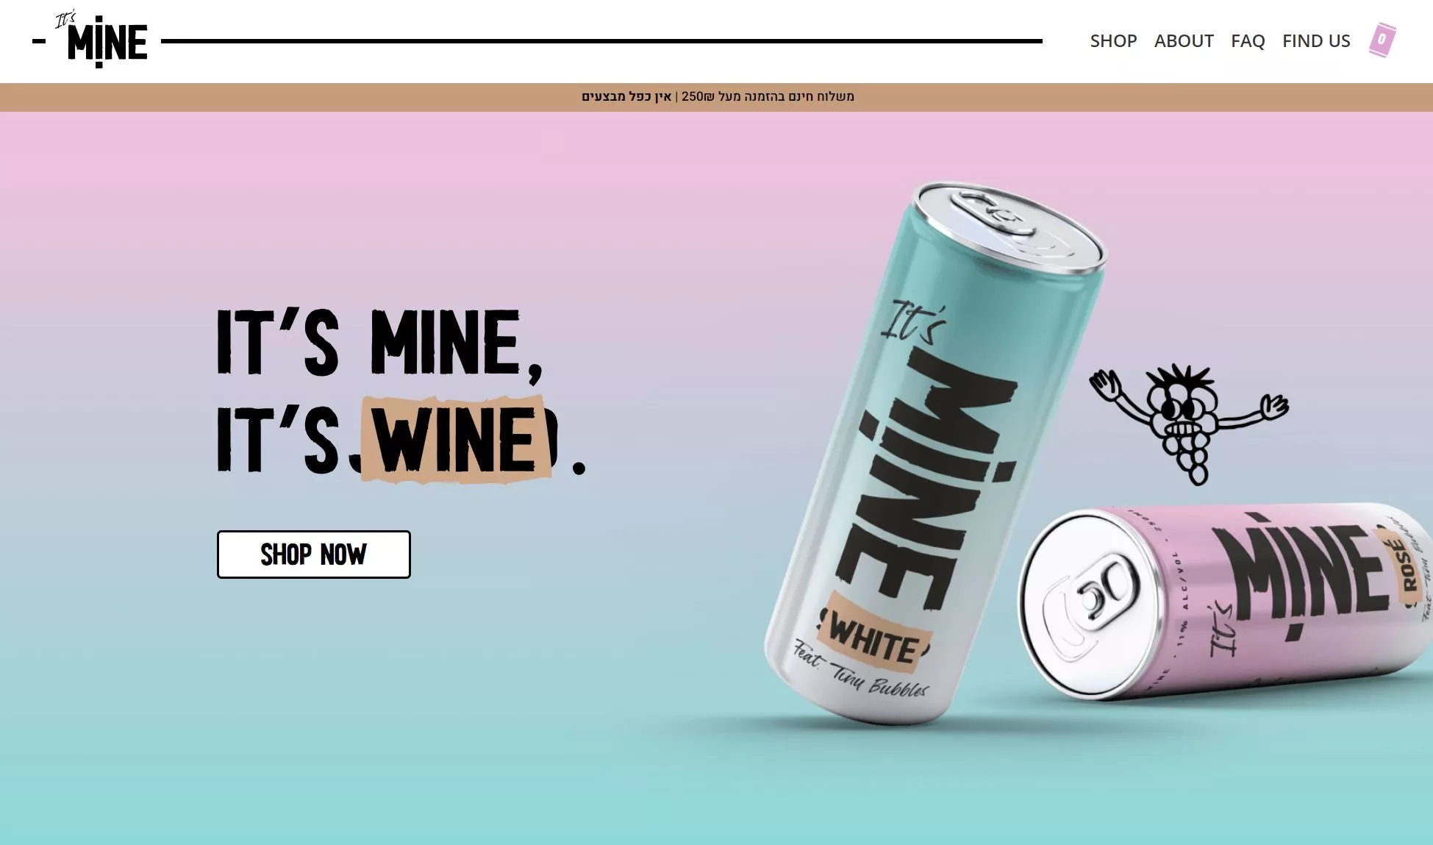Click the black header divider line

point(601,41)
